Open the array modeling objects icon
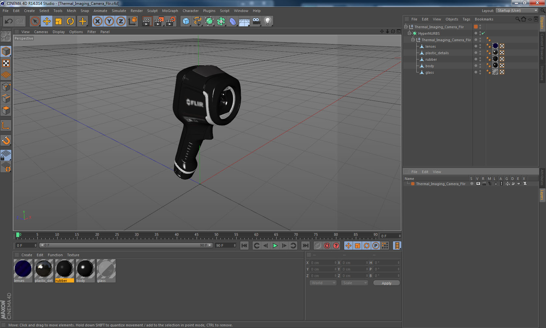546x328 pixels. 221,21
